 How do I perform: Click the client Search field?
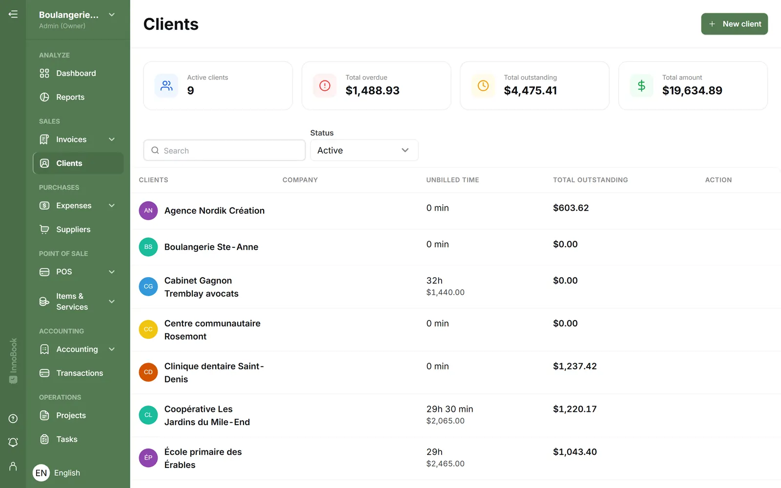225,150
